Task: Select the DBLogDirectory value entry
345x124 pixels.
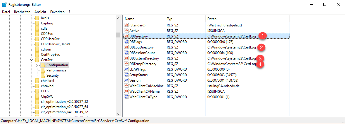Action: point(141,47)
